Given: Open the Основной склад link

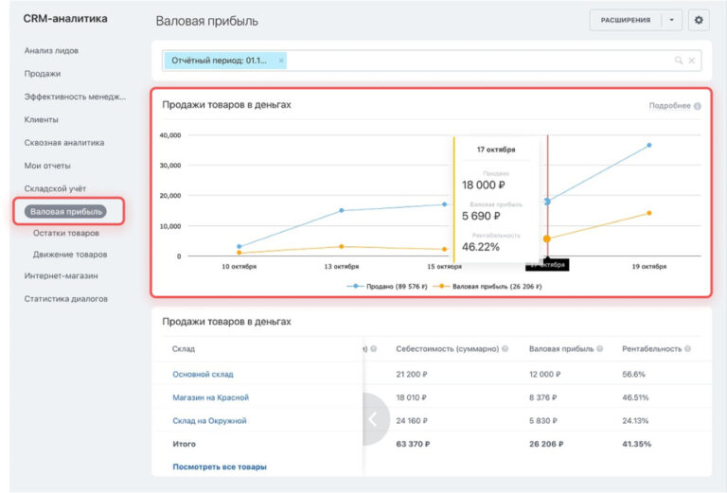Looking at the screenshot, I should (x=203, y=375).
